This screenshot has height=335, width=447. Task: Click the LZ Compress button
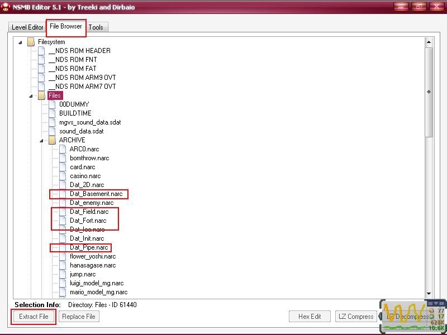(x=356, y=317)
